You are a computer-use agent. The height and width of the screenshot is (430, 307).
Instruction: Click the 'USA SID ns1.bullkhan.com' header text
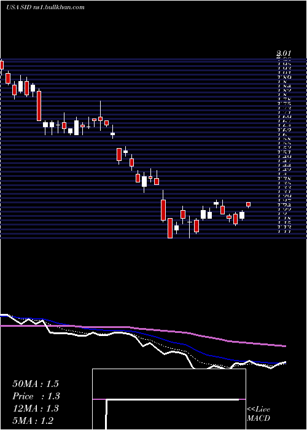click(x=45, y=7)
